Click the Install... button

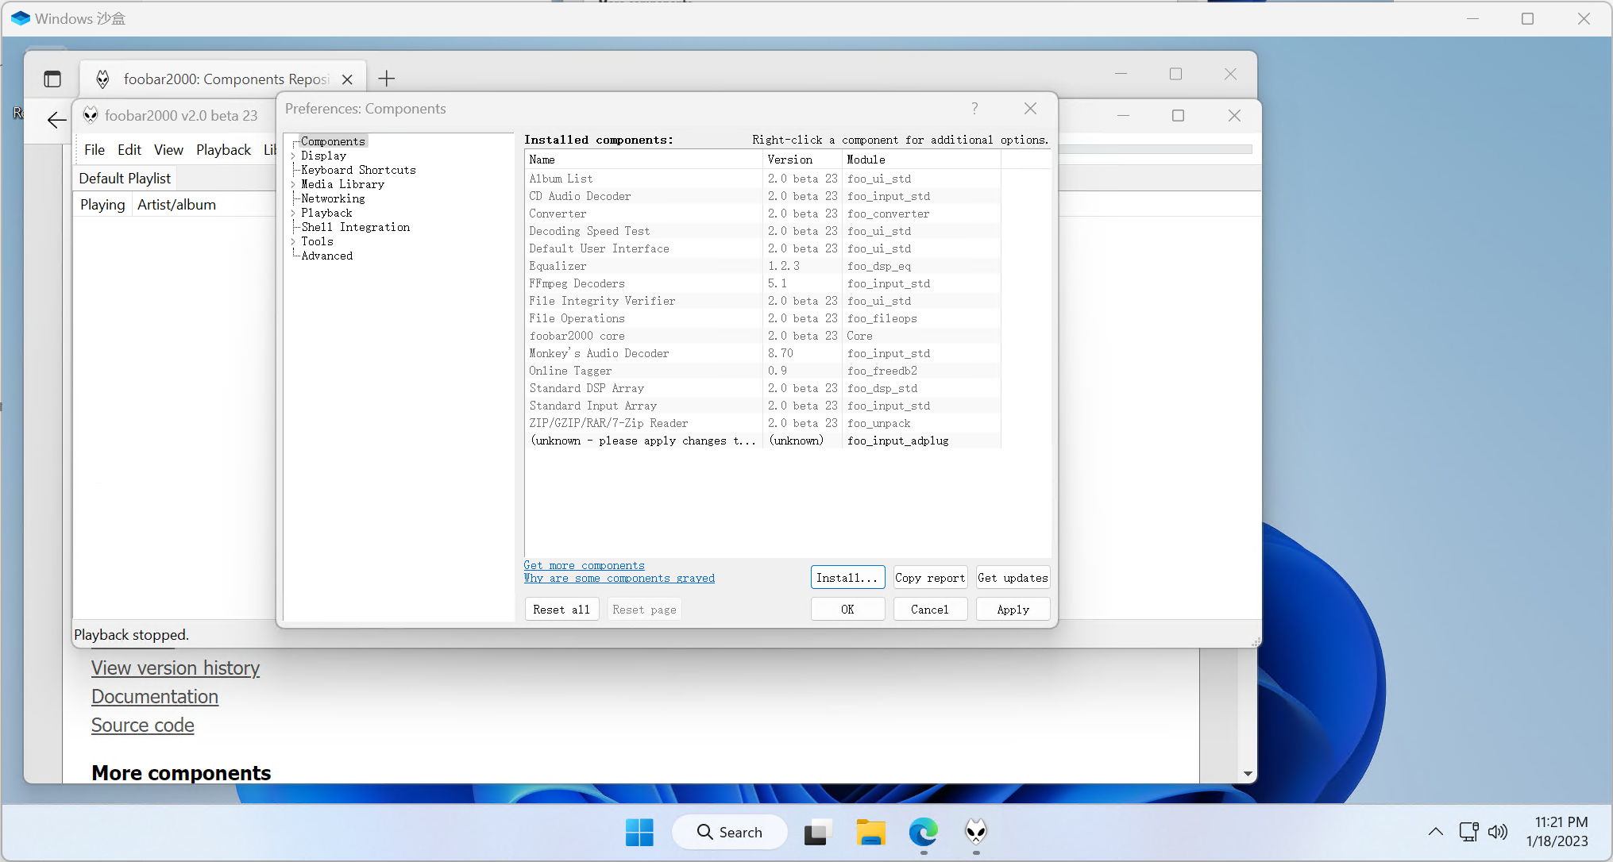click(847, 578)
